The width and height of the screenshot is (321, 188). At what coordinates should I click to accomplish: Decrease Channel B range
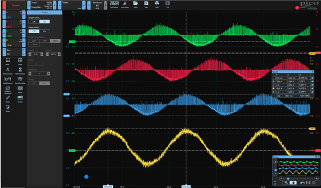4,24
